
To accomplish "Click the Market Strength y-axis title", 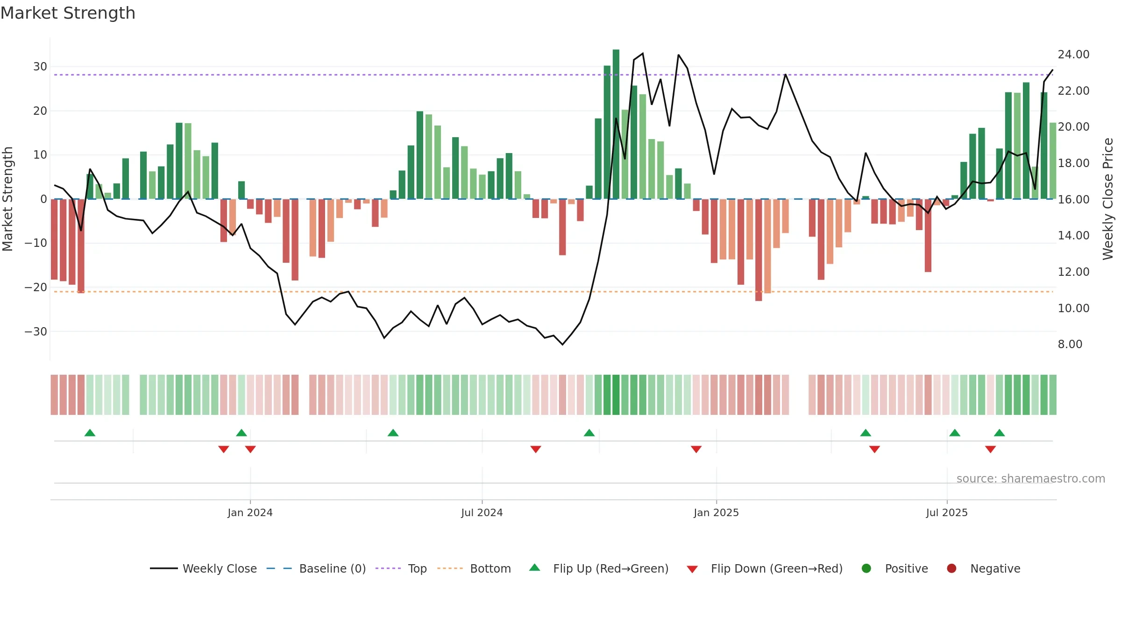I will (x=7, y=199).
